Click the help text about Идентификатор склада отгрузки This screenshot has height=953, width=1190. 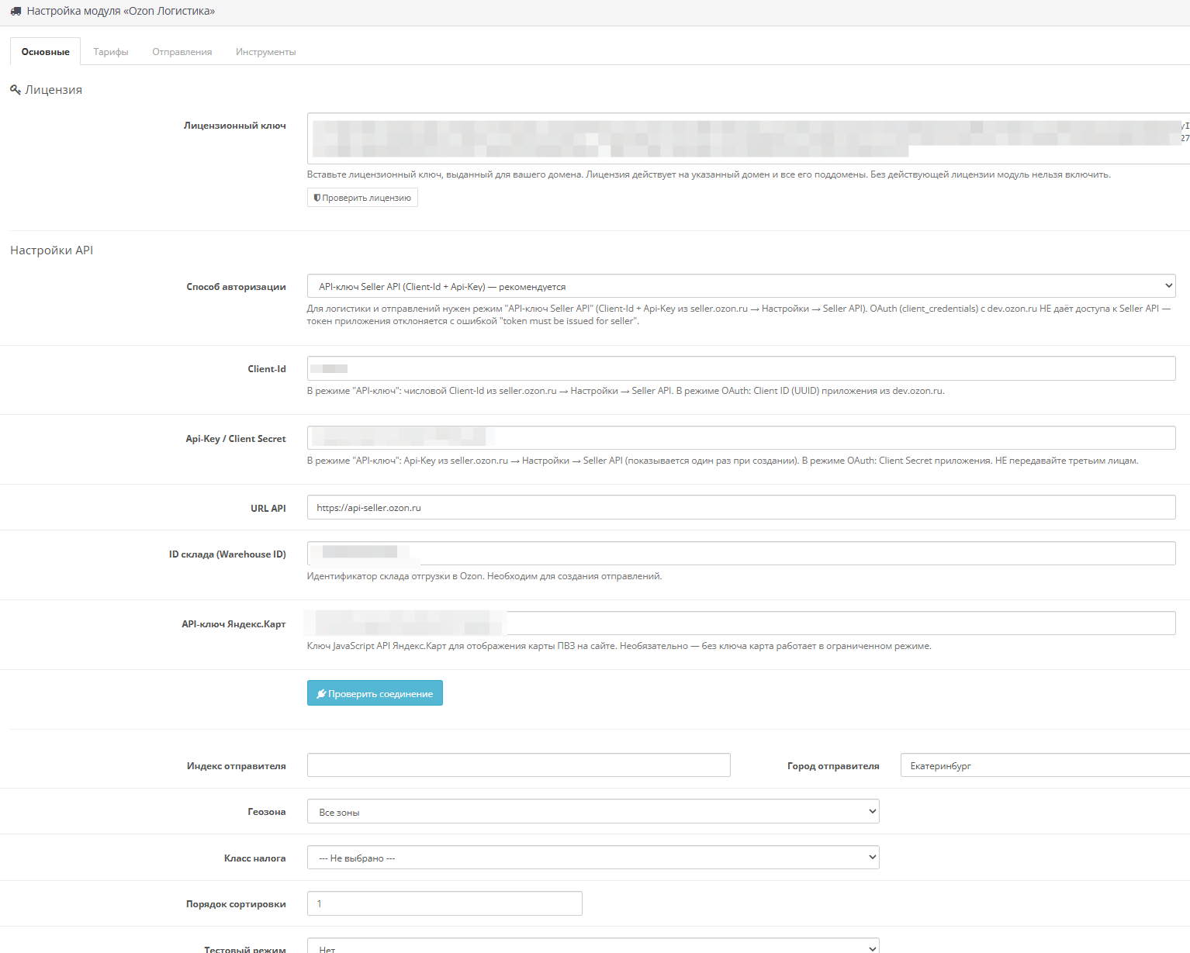tap(484, 576)
